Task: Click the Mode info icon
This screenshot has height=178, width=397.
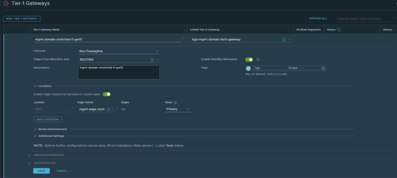Action: coord(175,103)
